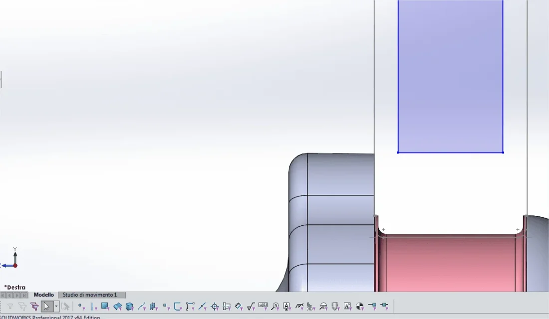This screenshot has width=549, height=319.
Task: Click the view orientation triad
Action: pyautogui.click(x=10, y=259)
